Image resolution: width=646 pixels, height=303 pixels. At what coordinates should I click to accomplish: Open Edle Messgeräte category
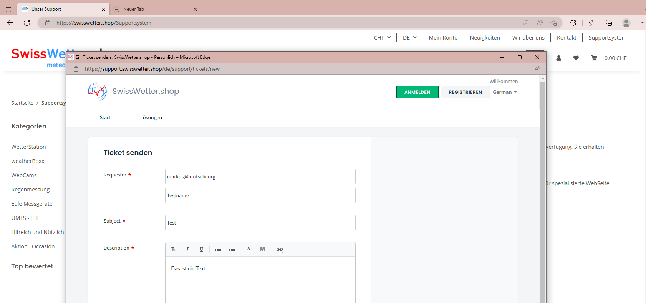[32, 204]
